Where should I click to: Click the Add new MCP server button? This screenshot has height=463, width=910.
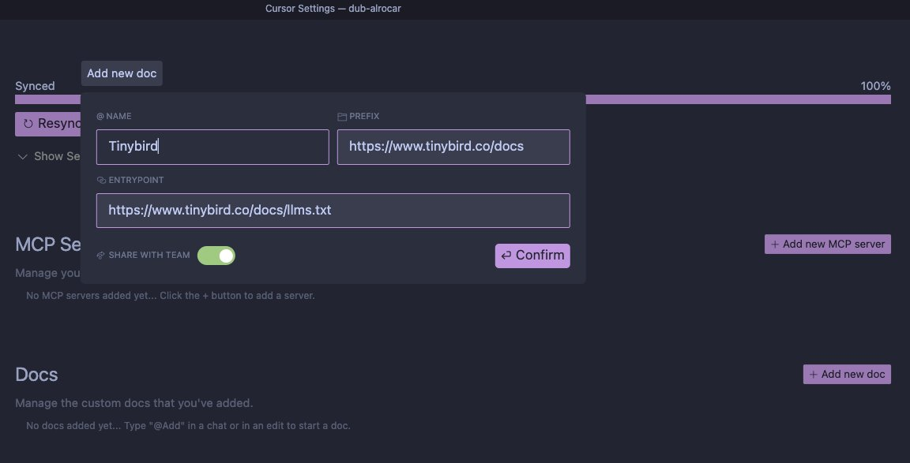pyautogui.click(x=828, y=244)
